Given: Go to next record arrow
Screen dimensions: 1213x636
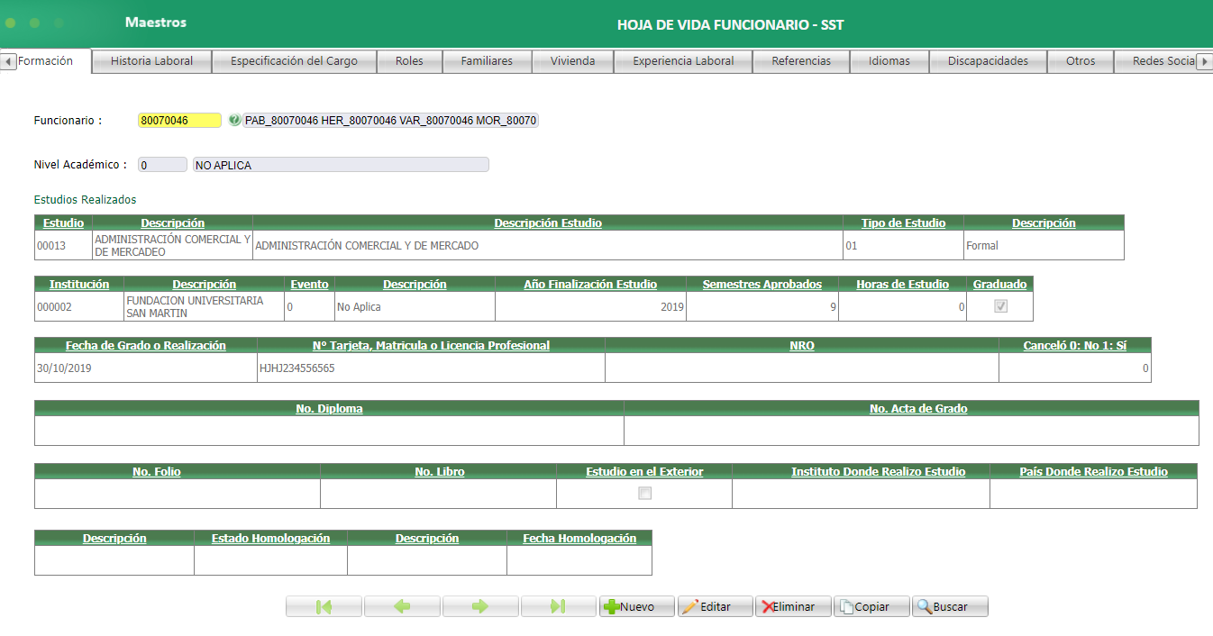Looking at the screenshot, I should (480, 606).
